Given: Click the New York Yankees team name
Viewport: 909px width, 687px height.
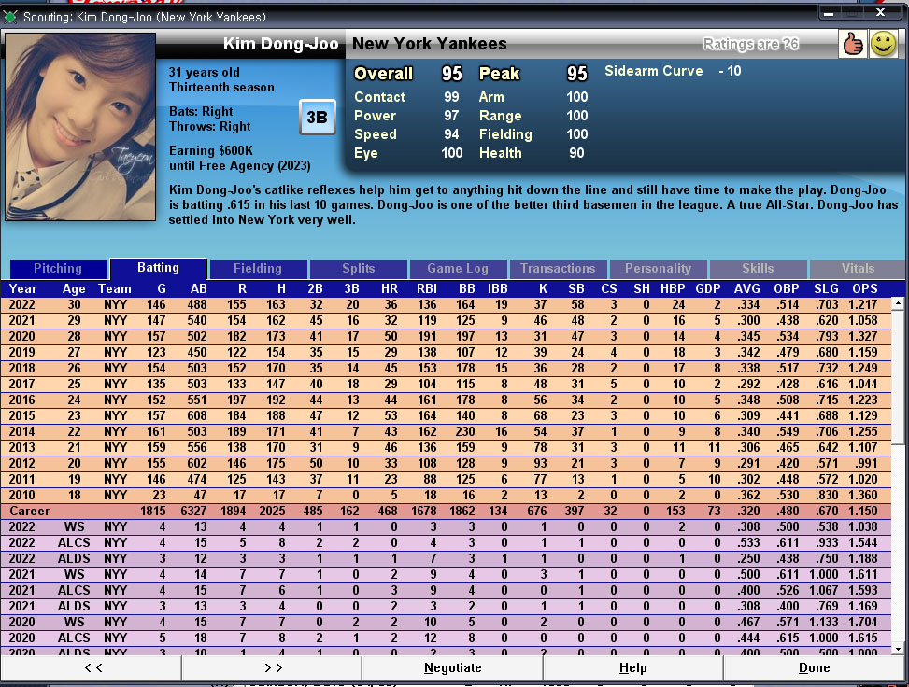Looking at the screenshot, I should 430,44.
